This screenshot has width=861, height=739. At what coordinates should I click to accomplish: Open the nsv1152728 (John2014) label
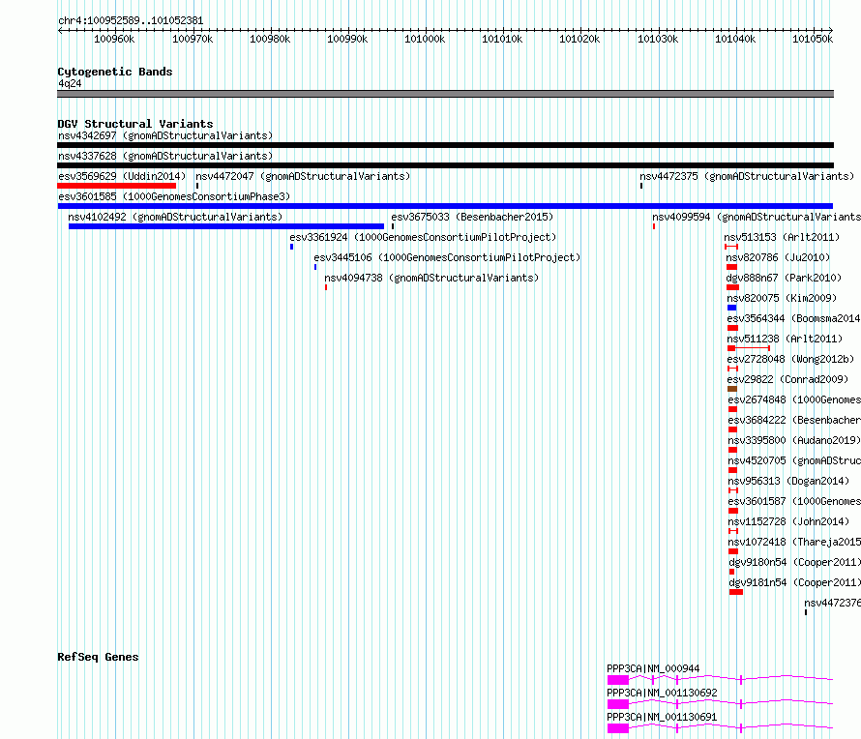pyautogui.click(x=788, y=521)
